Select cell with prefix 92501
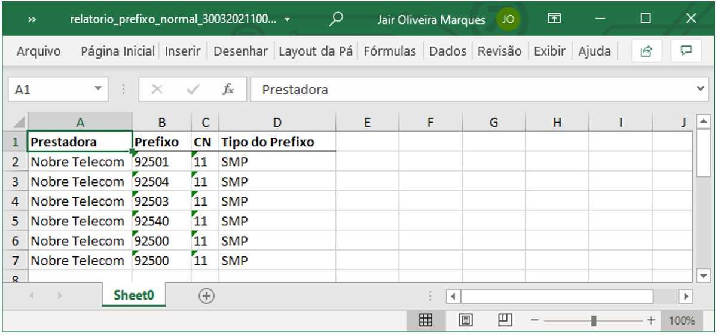The width and height of the screenshot is (718, 336). pyautogui.click(x=162, y=162)
